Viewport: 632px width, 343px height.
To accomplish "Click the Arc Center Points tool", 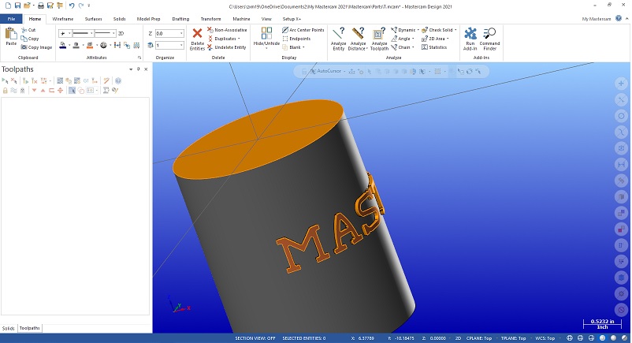I will point(303,30).
